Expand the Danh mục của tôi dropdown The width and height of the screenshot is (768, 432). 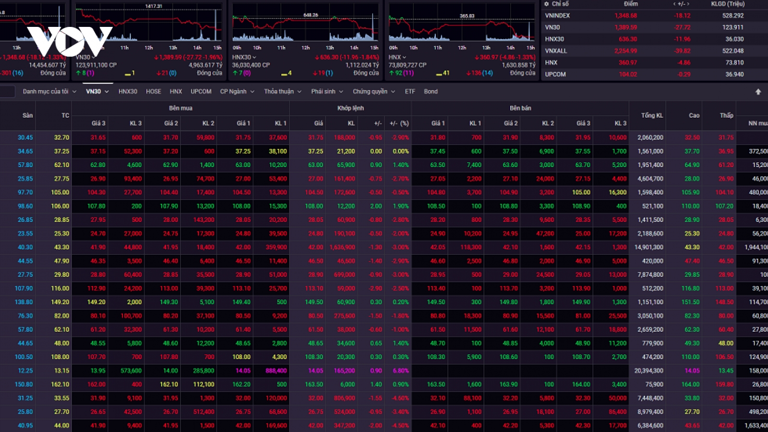pos(49,91)
